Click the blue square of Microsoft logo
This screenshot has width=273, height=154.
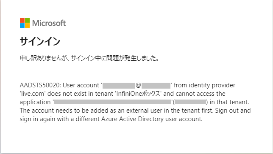tap(22, 25)
